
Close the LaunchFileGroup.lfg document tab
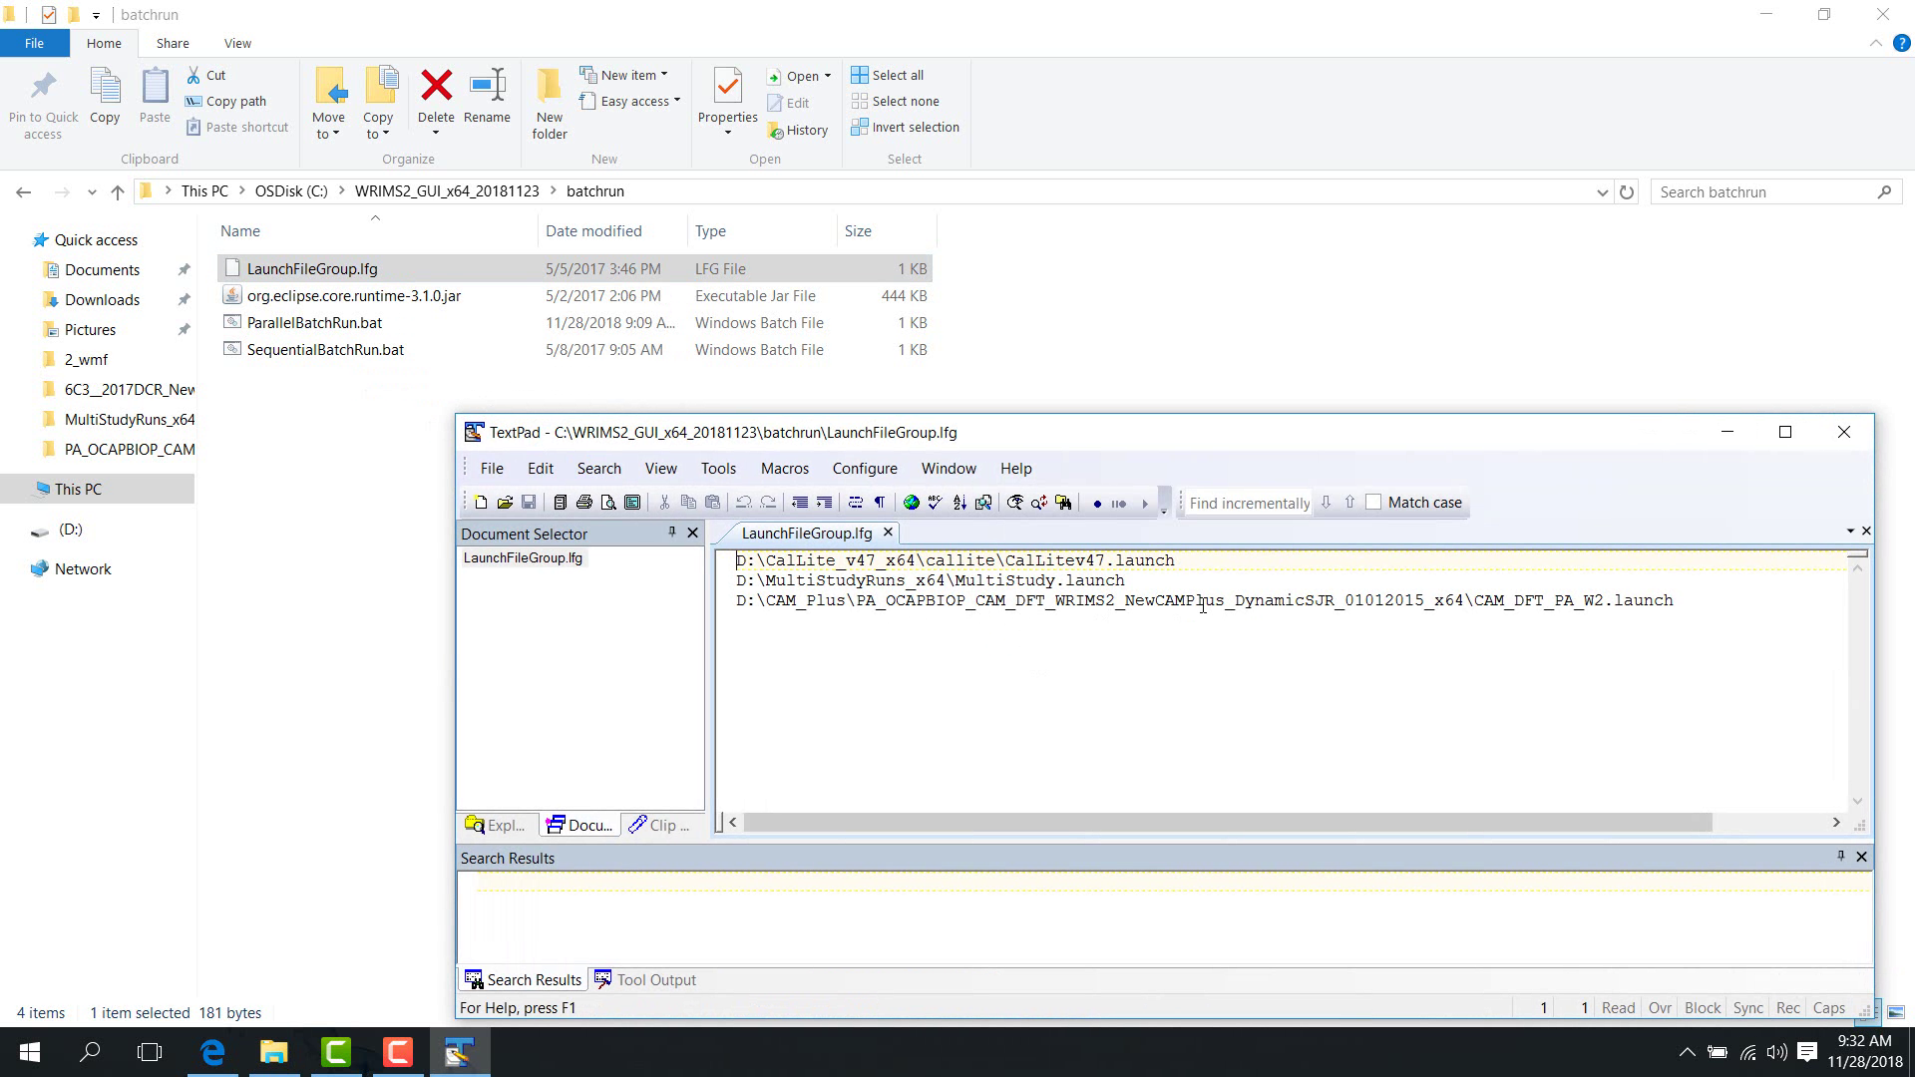click(888, 533)
